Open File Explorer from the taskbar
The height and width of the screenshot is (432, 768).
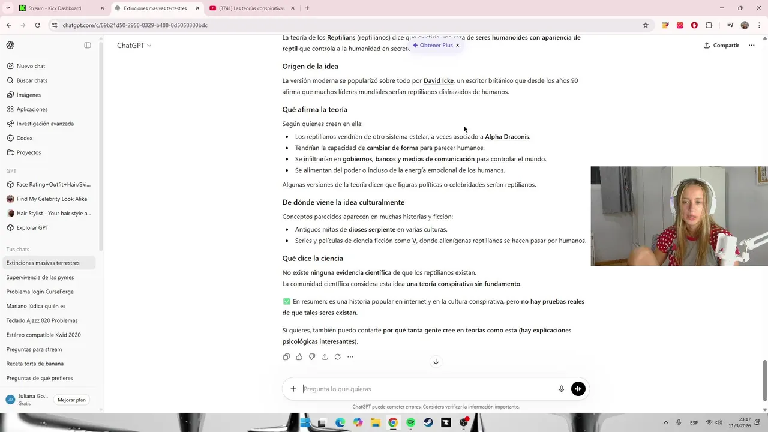(x=375, y=422)
